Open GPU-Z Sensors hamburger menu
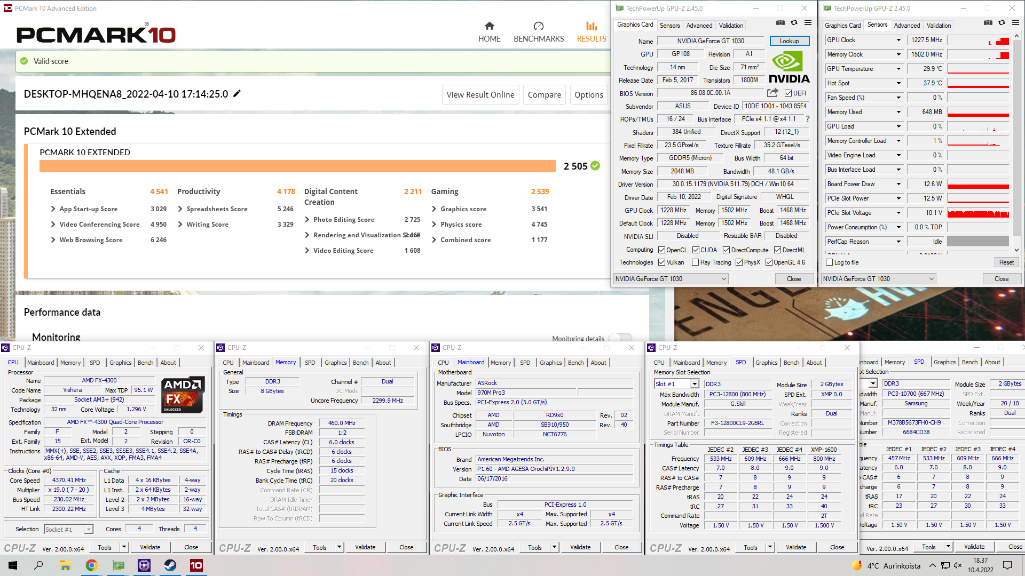The height and width of the screenshot is (576, 1025). (x=1015, y=23)
